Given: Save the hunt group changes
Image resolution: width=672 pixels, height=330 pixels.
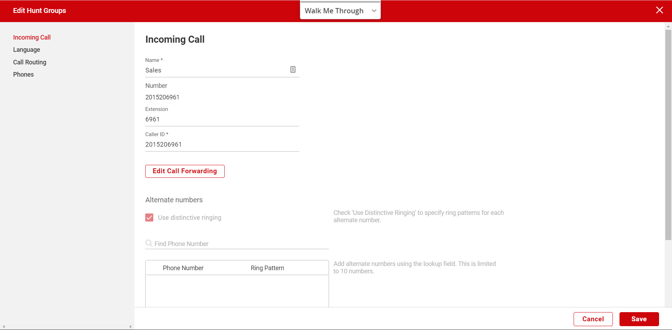Looking at the screenshot, I should coord(639,319).
